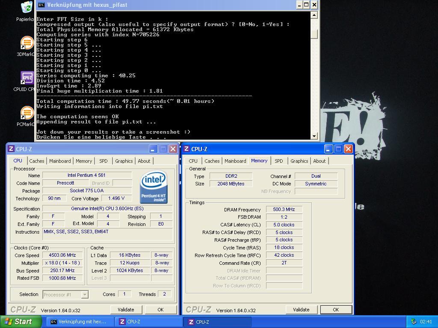Minimize the left CPU-Z window
Image resolution: width=438 pixels, height=328 pixels.
point(153,149)
